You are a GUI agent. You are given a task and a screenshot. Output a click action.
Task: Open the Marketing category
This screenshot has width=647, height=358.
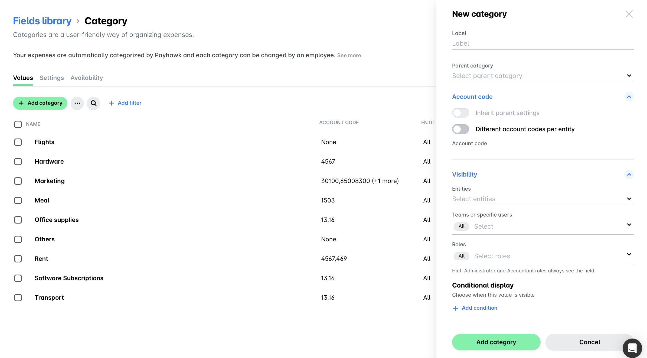pos(50,181)
